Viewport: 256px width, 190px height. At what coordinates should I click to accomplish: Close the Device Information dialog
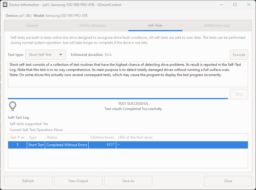(x=228, y=181)
